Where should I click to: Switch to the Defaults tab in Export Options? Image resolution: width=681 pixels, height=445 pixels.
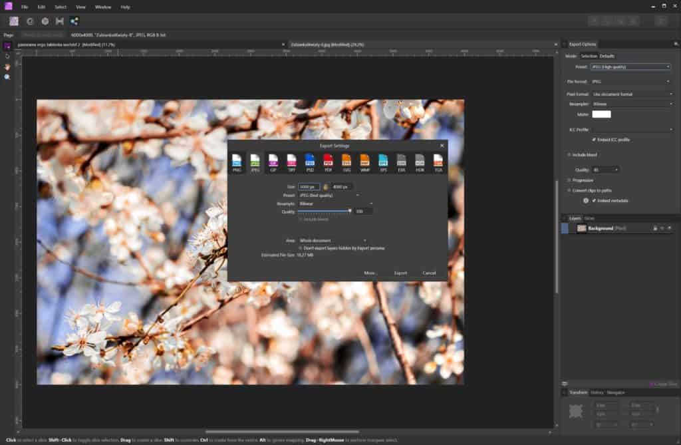(x=607, y=57)
